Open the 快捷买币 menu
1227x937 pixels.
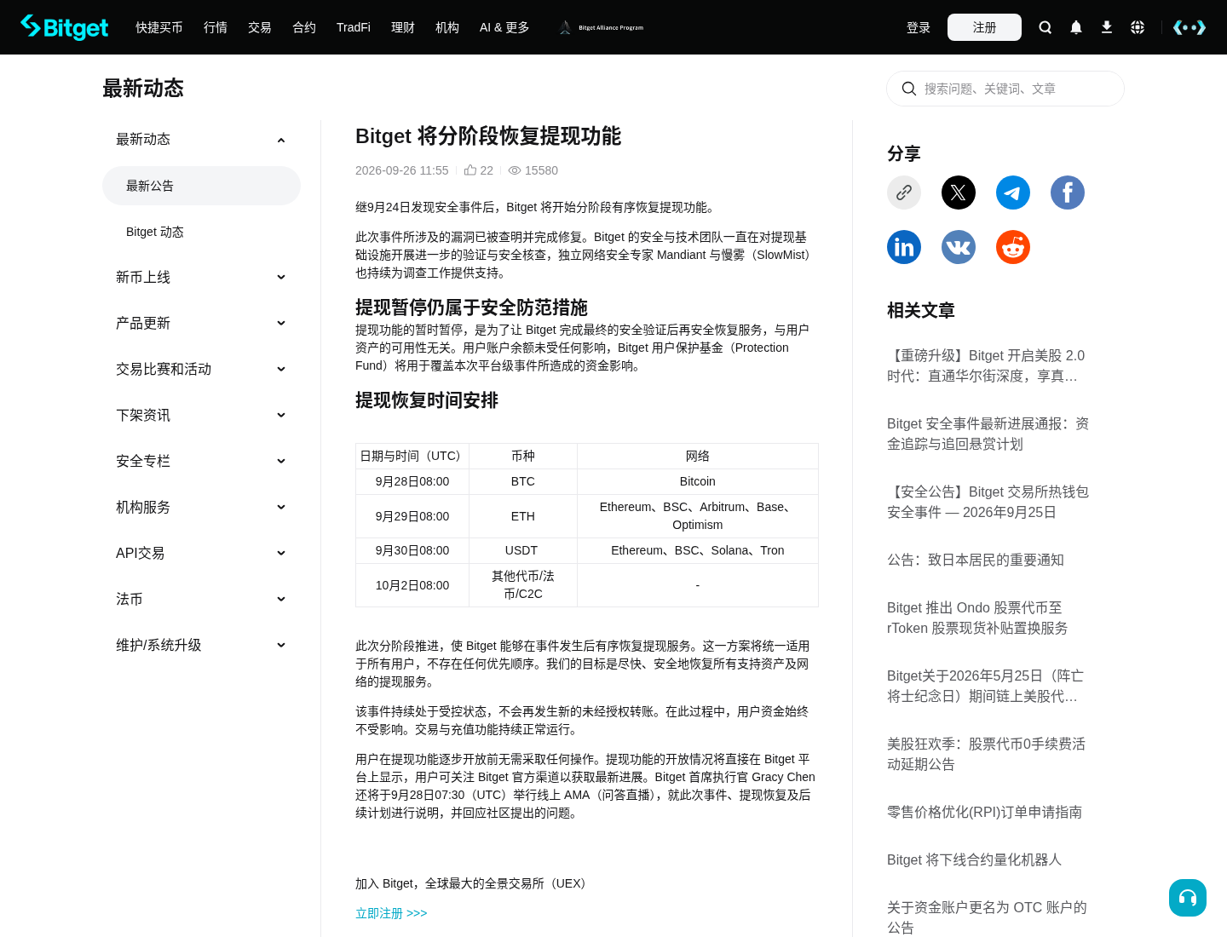pyautogui.click(x=159, y=27)
